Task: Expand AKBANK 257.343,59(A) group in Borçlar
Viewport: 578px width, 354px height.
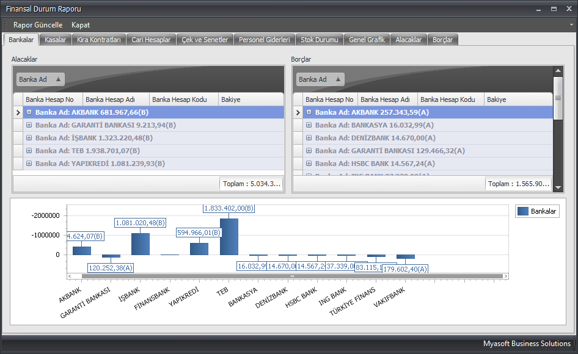Action: 309,112
